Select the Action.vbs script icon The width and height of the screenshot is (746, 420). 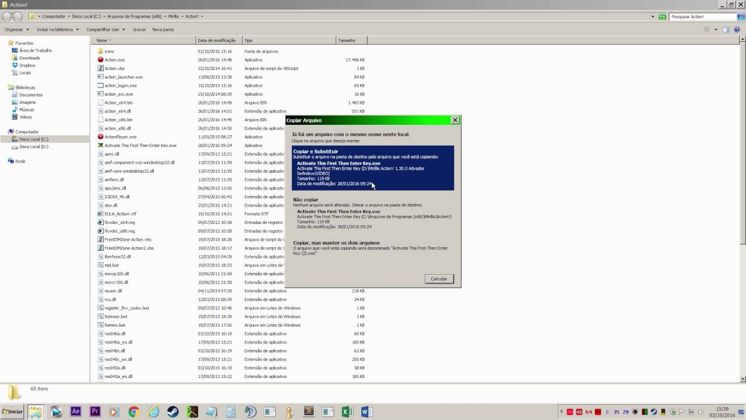click(x=100, y=68)
